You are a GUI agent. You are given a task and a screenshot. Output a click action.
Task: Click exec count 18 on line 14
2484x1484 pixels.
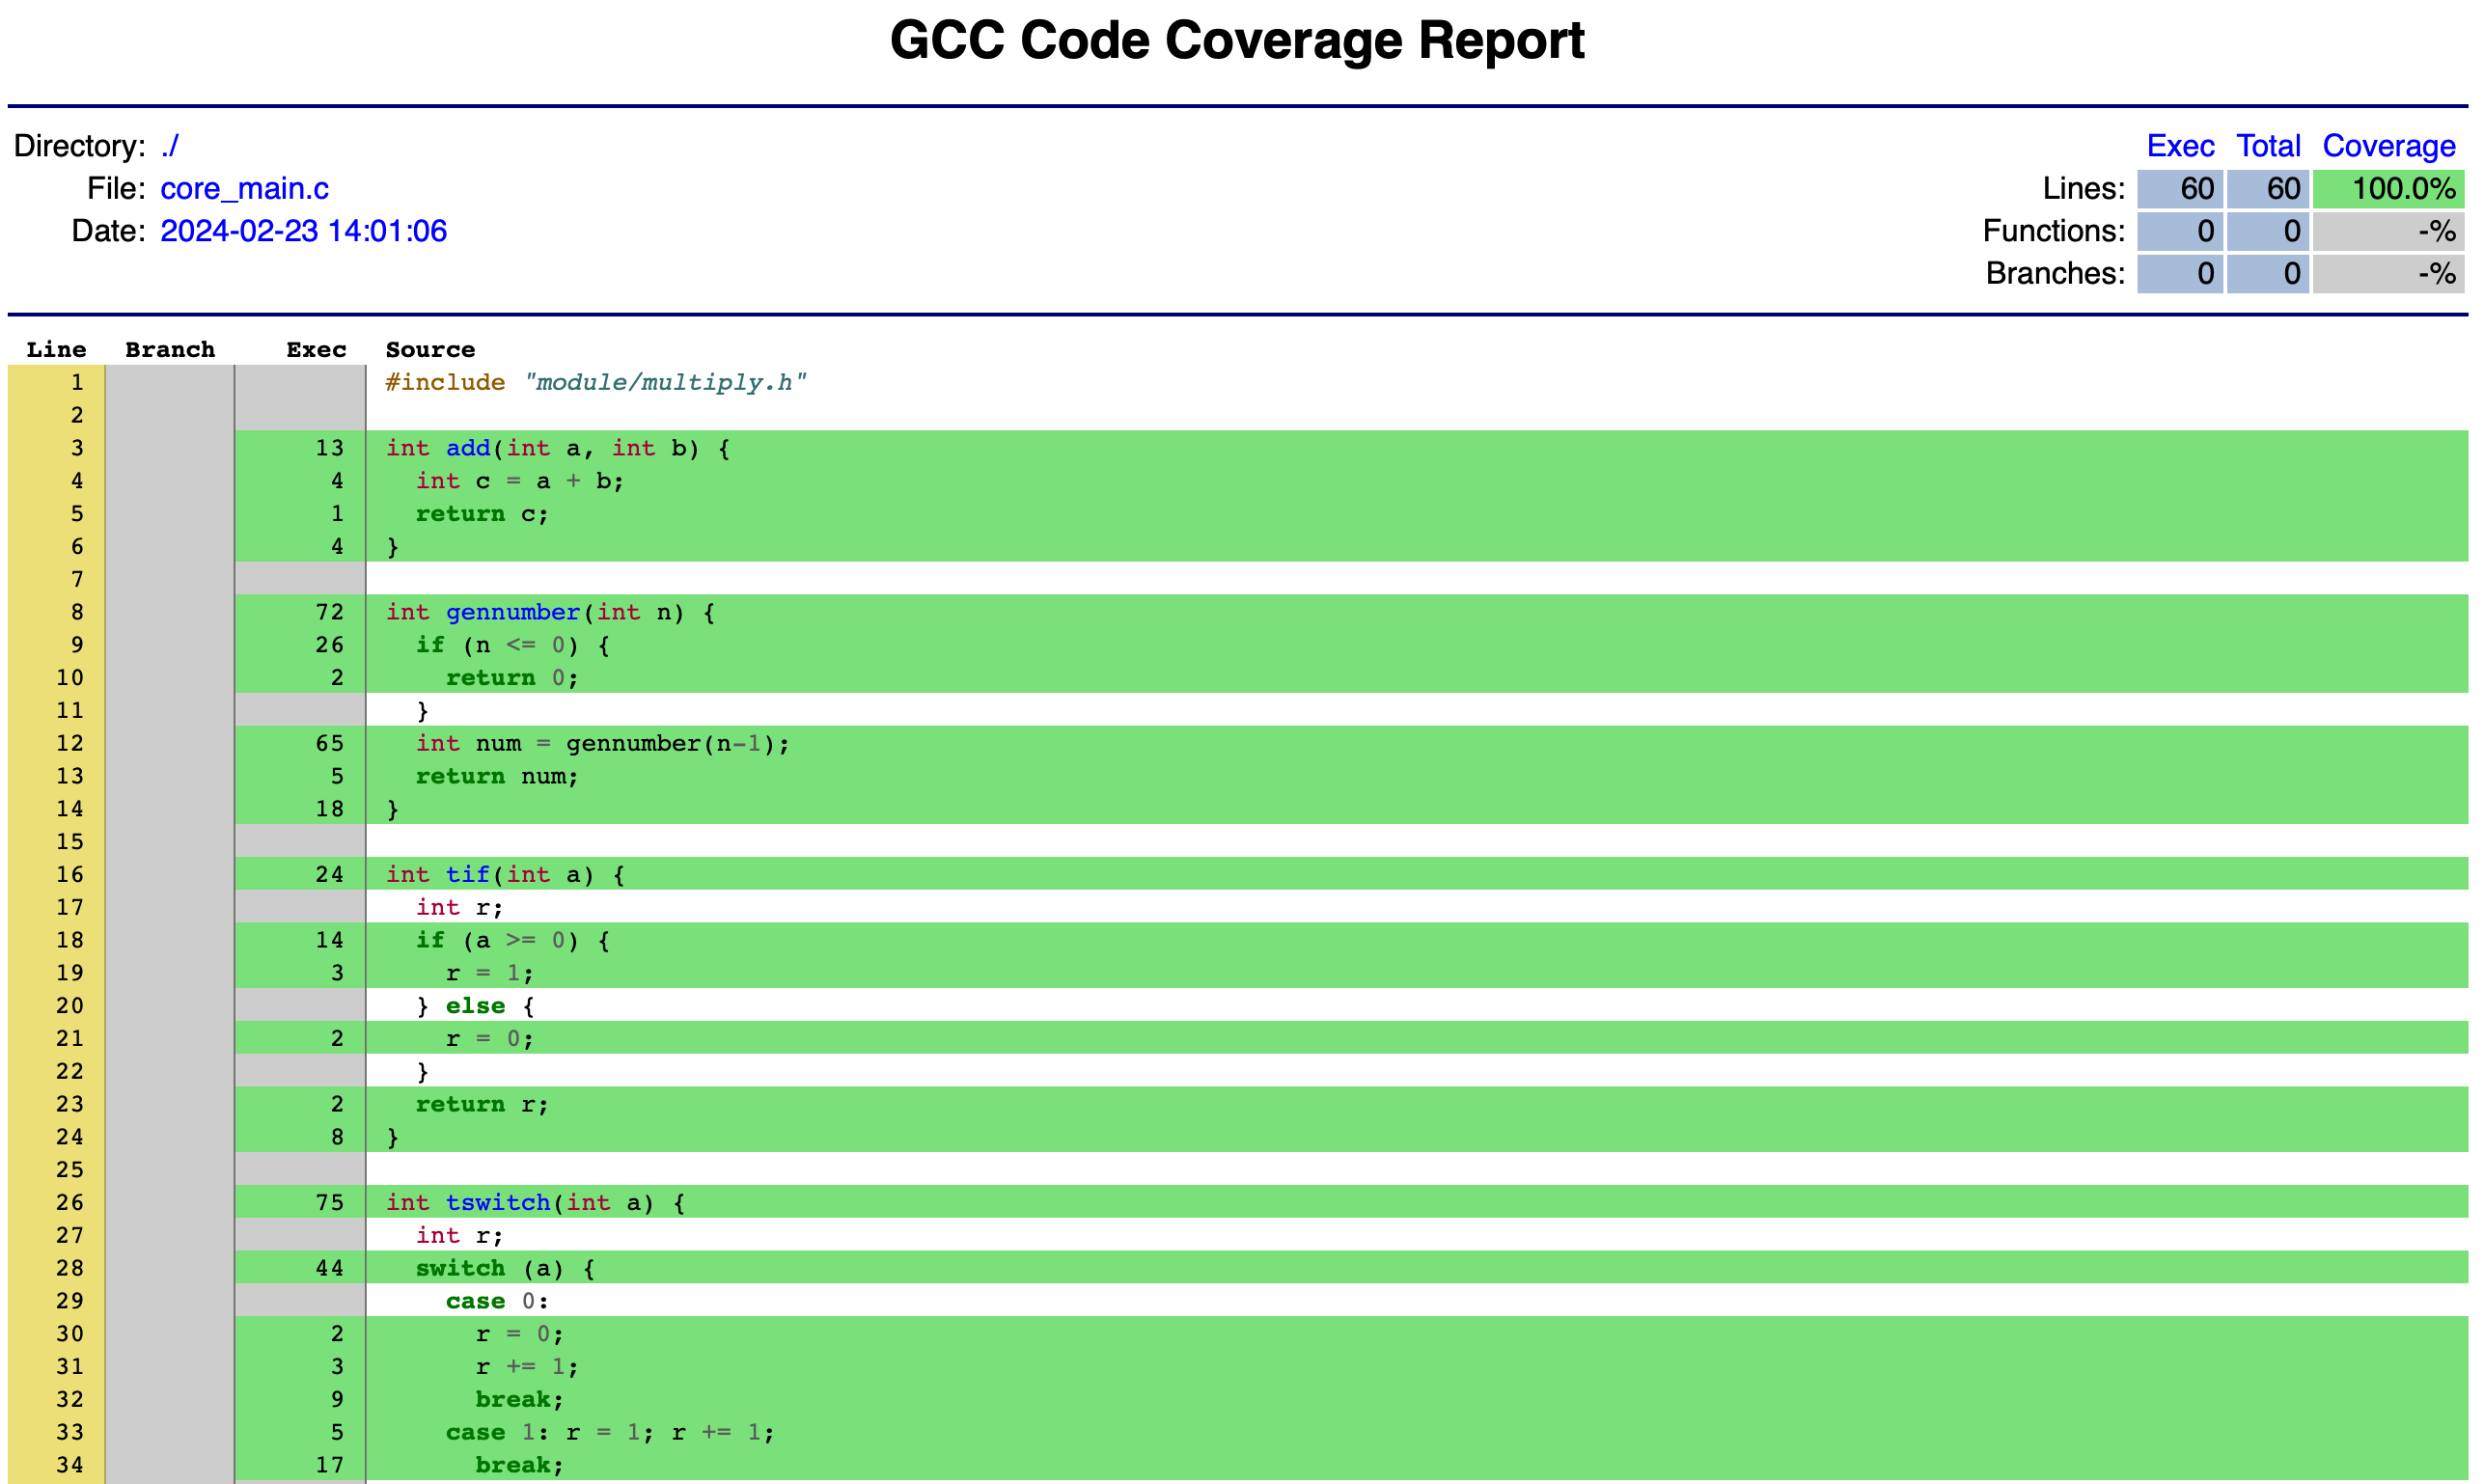329,809
